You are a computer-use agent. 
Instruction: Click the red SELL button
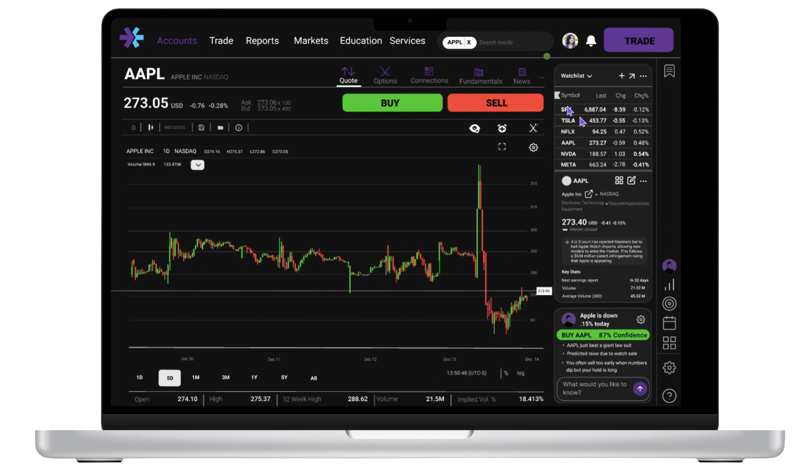pyautogui.click(x=495, y=103)
